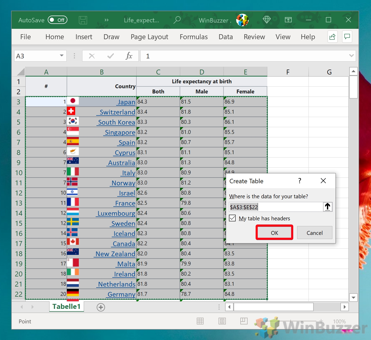Open Search from the title bar

click(177, 20)
